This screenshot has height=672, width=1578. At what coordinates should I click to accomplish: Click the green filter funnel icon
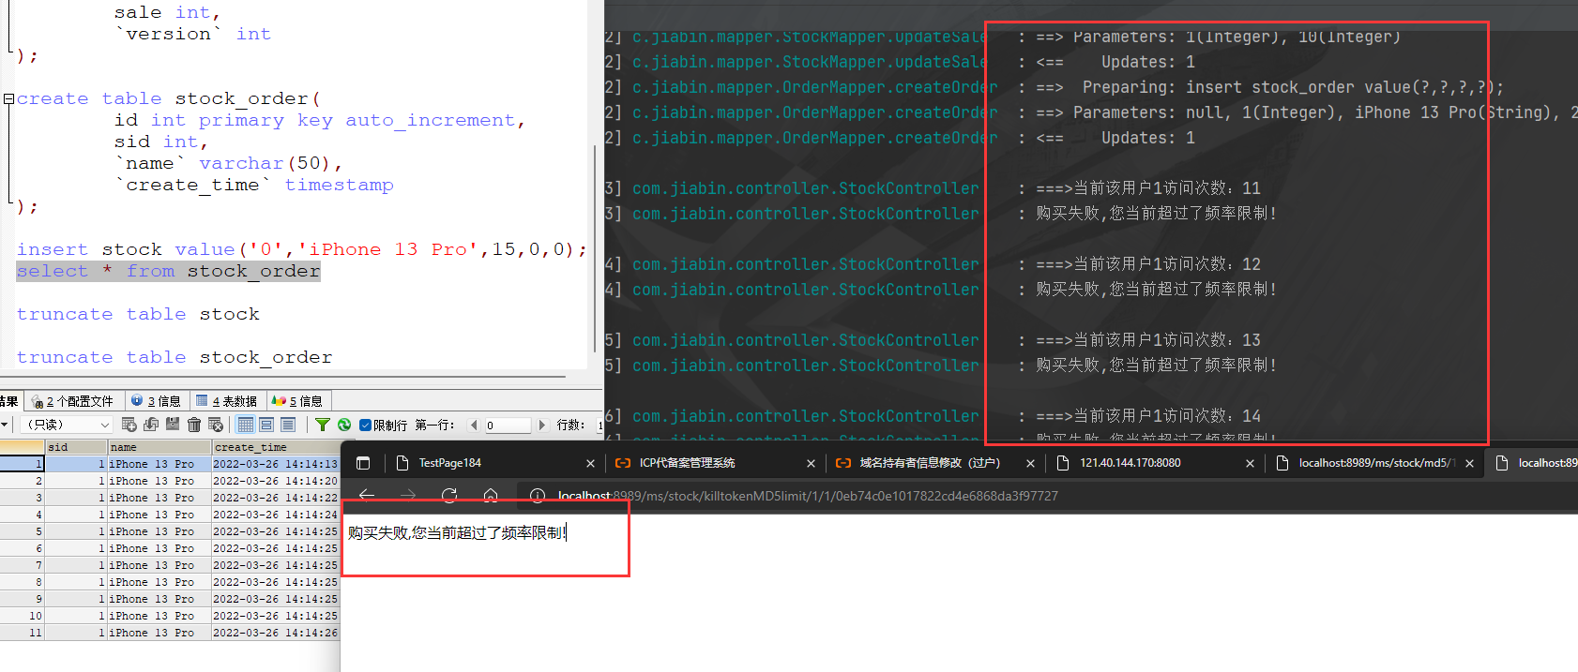point(323,425)
